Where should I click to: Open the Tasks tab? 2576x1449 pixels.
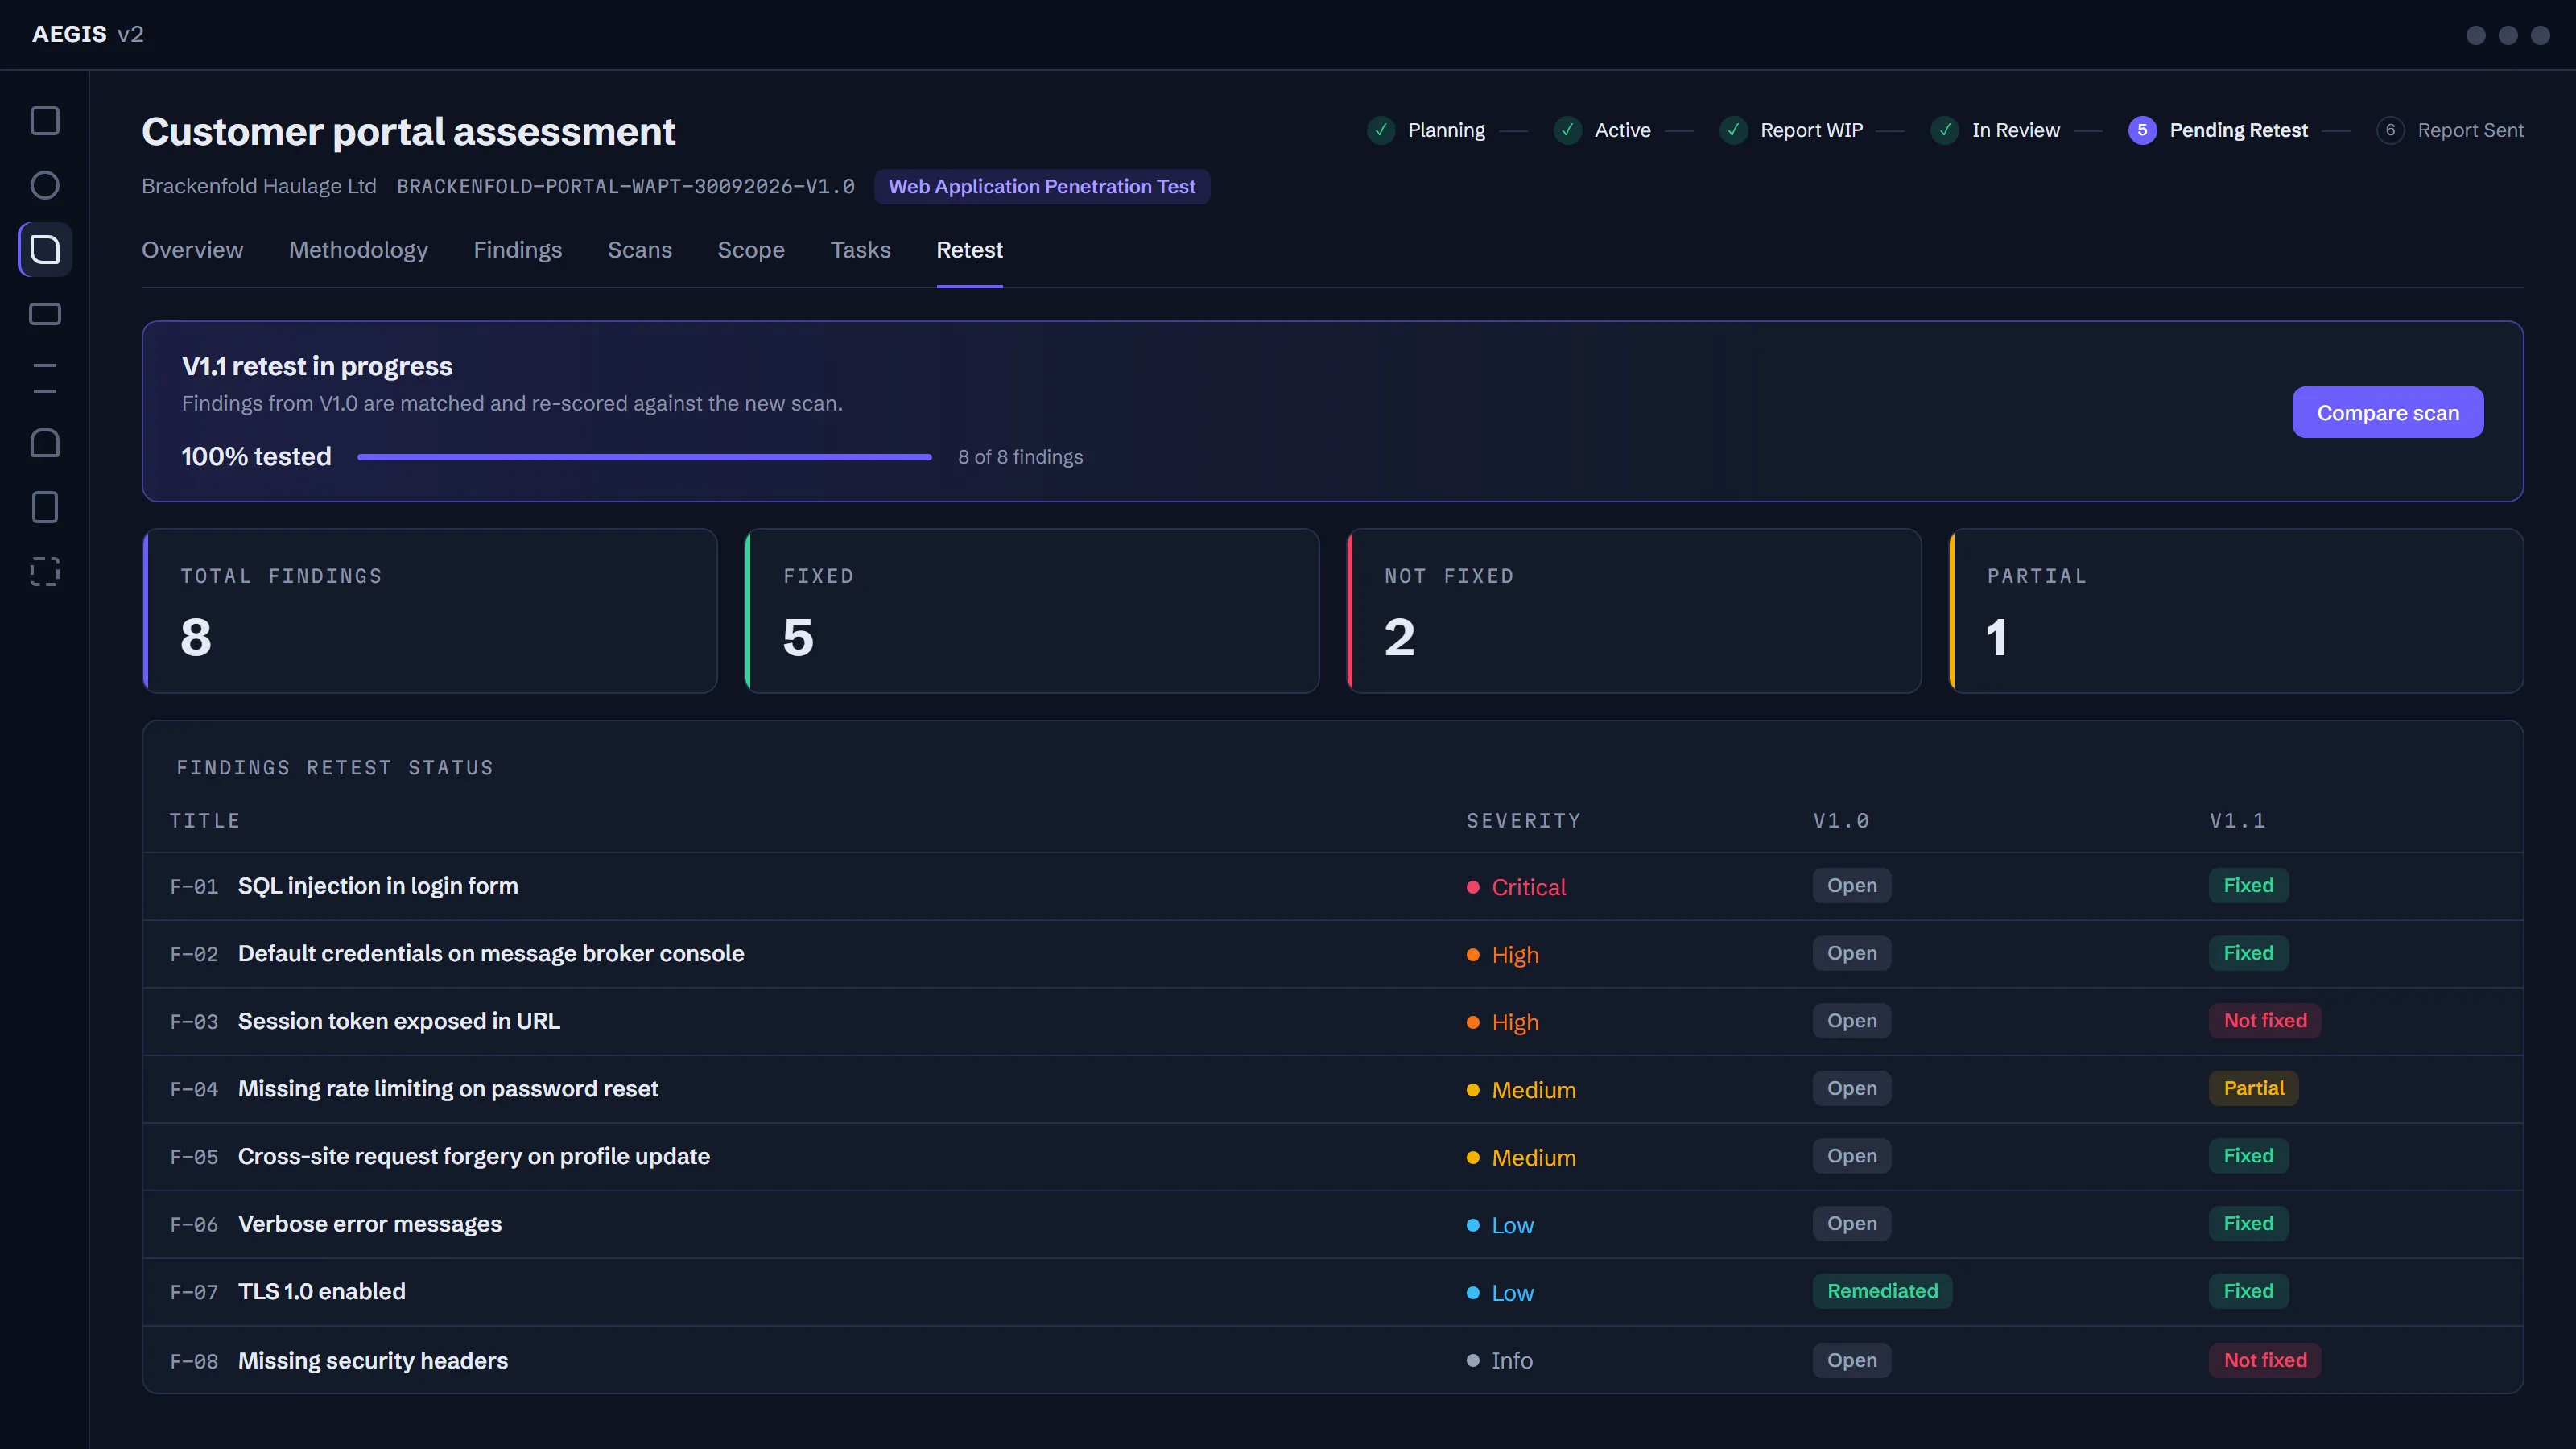(860, 250)
